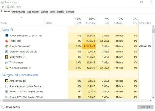The height and width of the screenshot is (111, 155).
Task: Click the Google Chrome app icon
Action: click(7, 46)
